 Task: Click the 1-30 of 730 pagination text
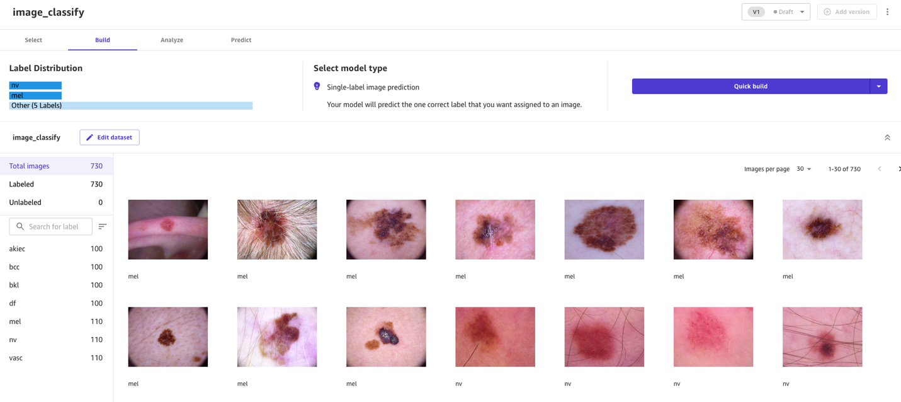tap(844, 169)
